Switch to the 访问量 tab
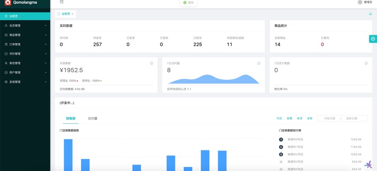377x171 pixels. pos(92,118)
